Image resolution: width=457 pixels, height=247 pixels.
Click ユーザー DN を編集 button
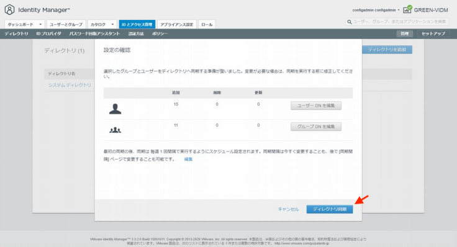click(316, 106)
